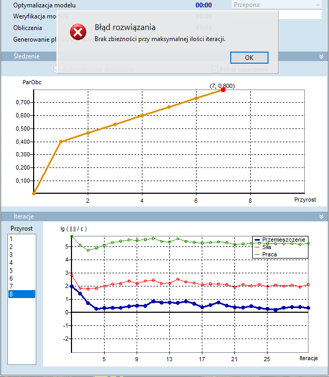This screenshot has height=377, width=329.
Task: Select Przyrost 7 in the list
Action: click(x=22, y=286)
